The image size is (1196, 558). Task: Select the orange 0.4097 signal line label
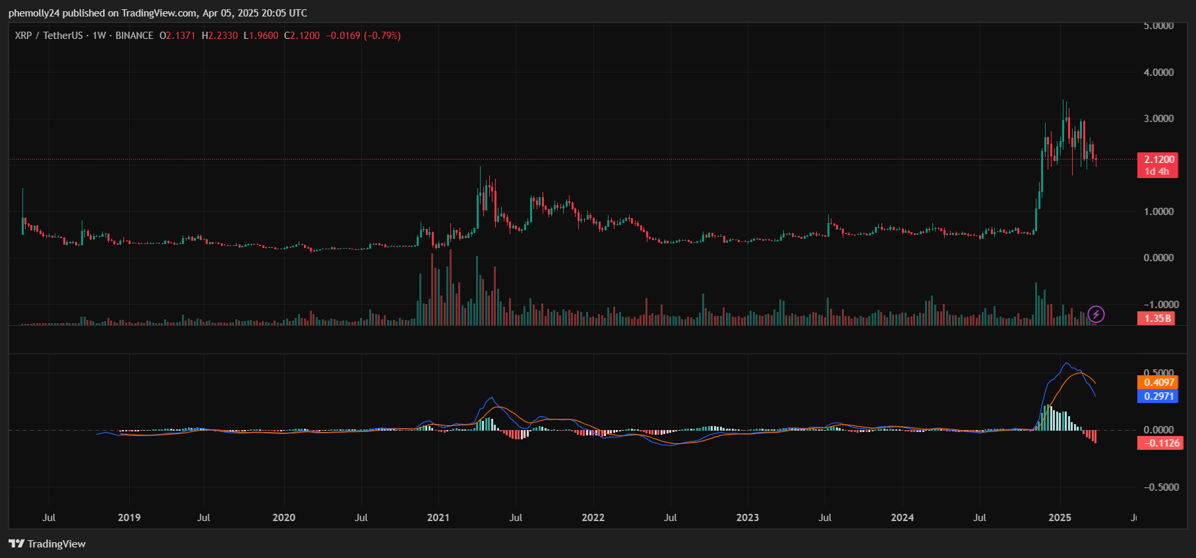coord(1158,383)
